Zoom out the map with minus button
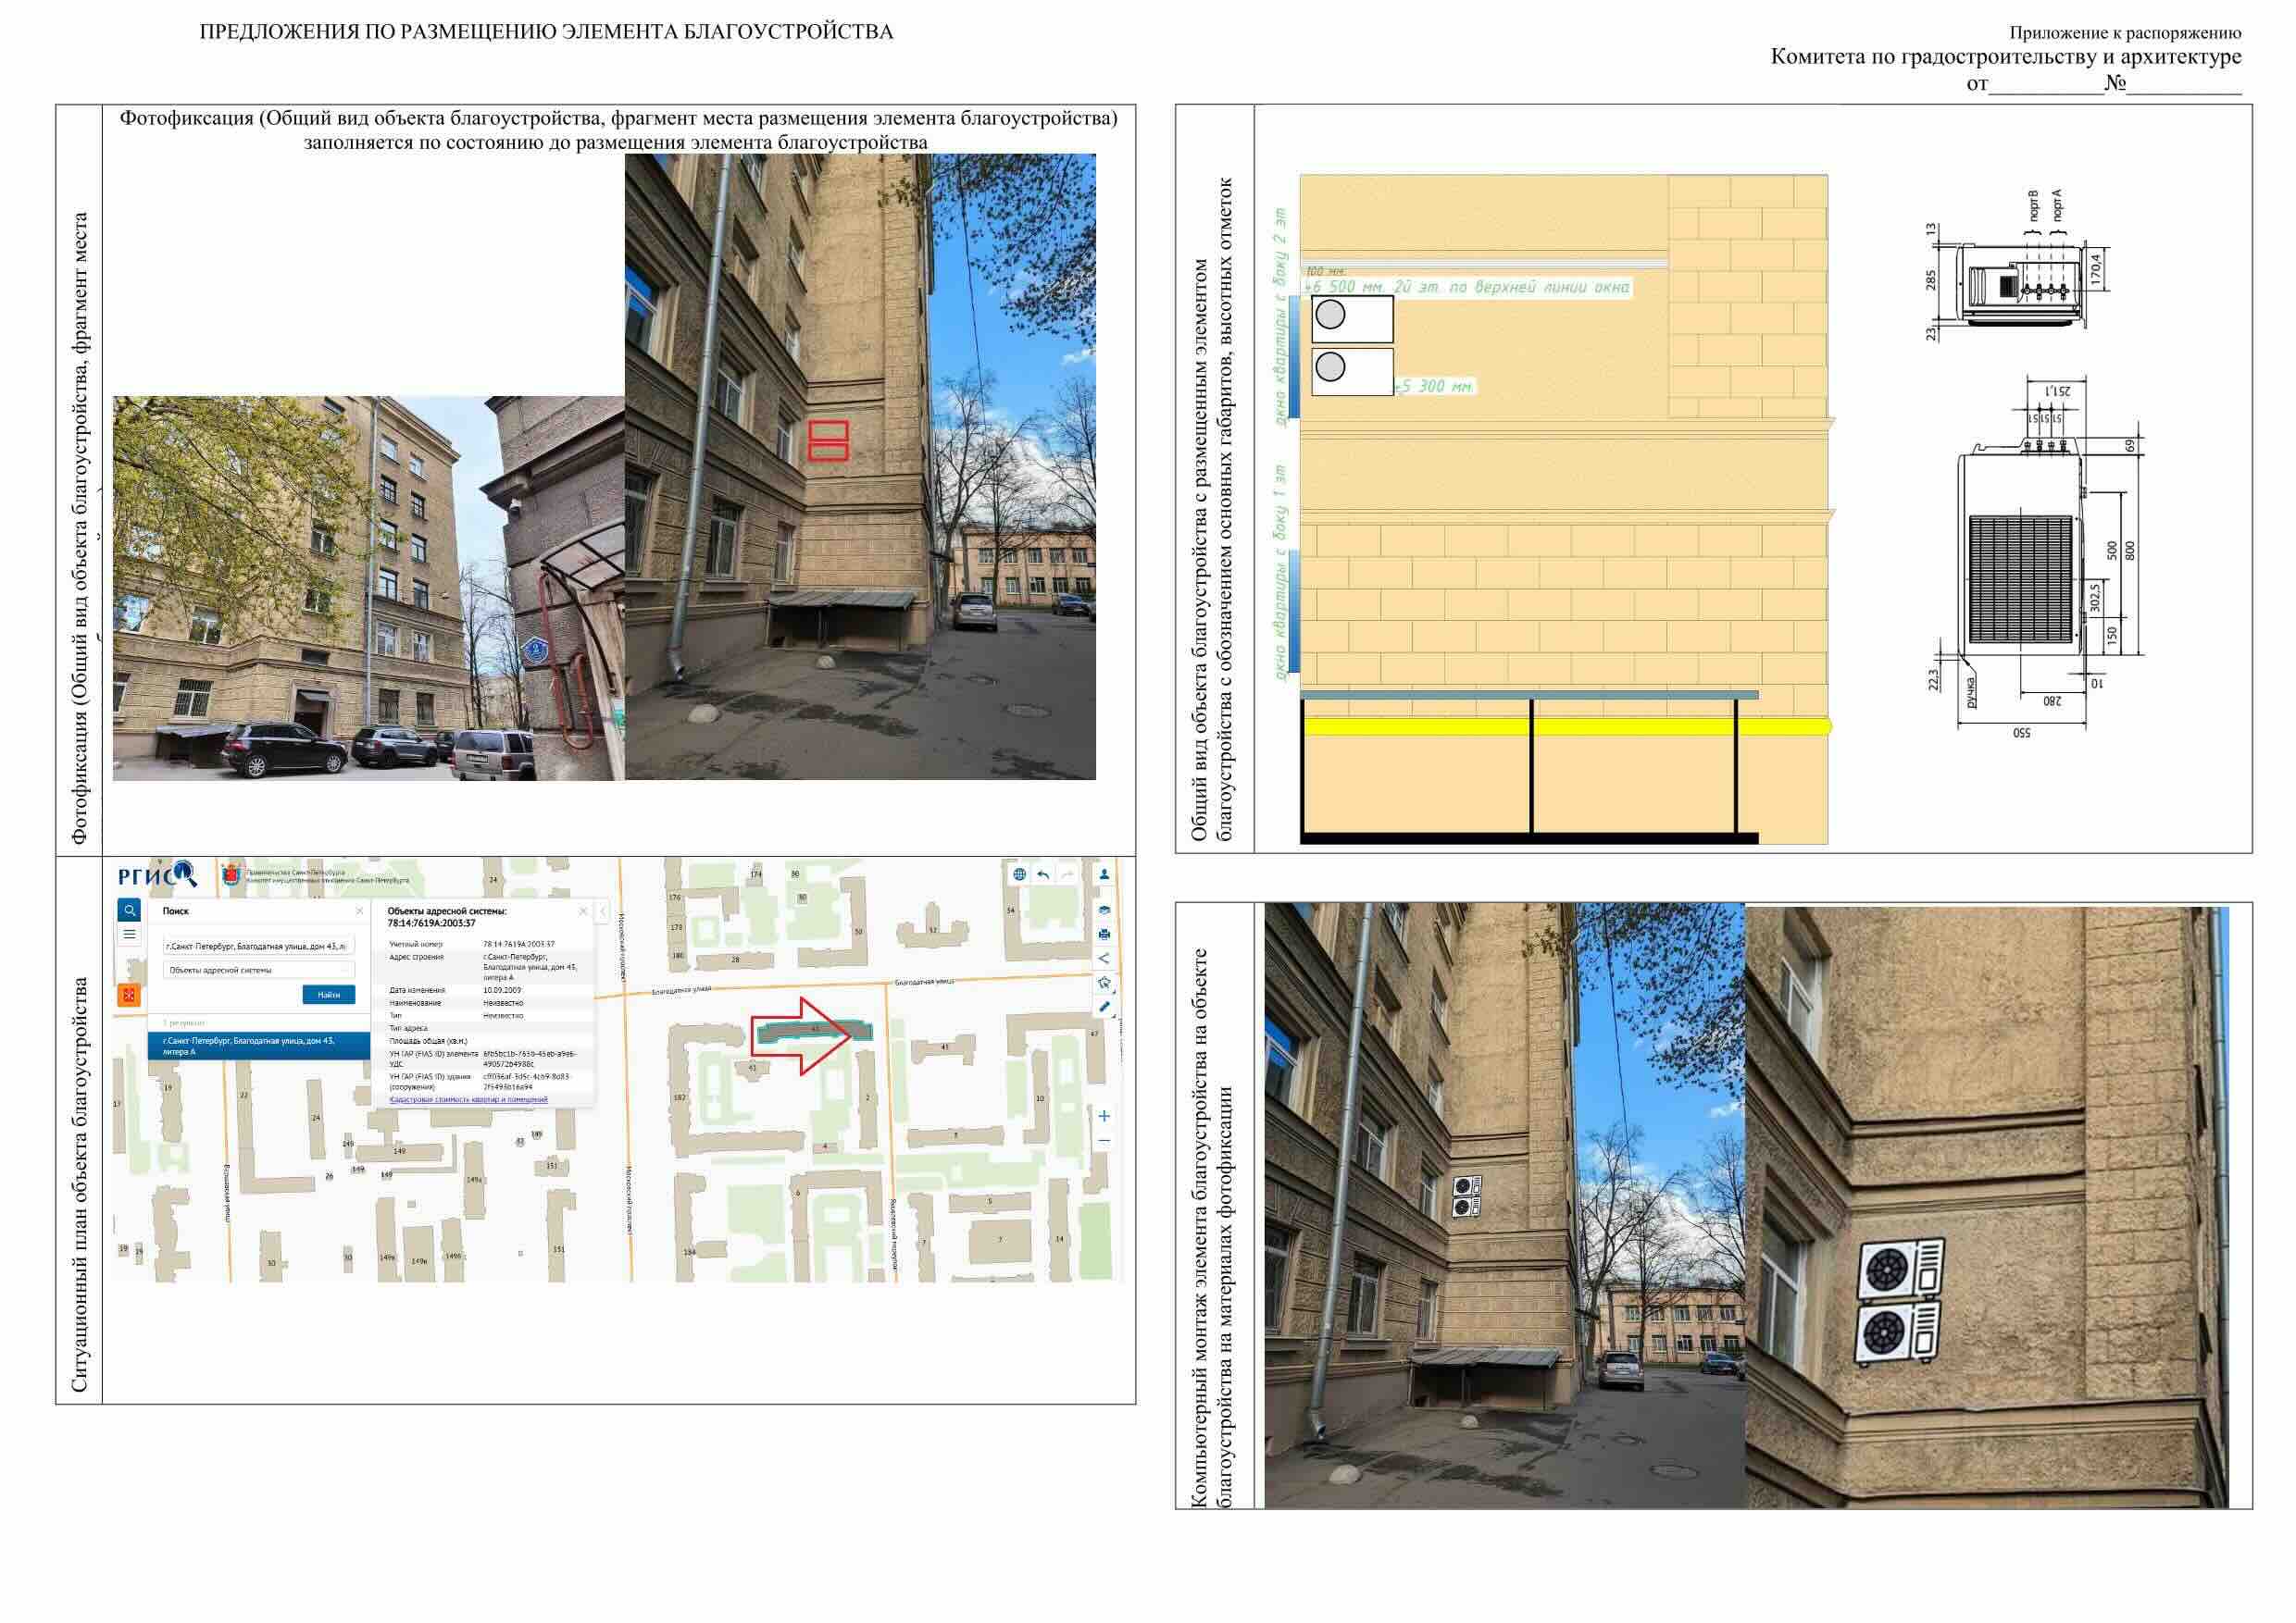Screen dimensions: 2296x1623 click(1104, 1140)
